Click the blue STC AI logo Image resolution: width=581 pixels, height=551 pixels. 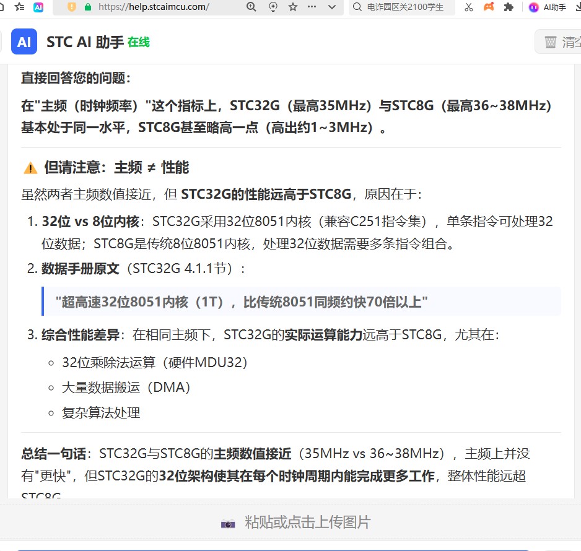click(x=24, y=41)
